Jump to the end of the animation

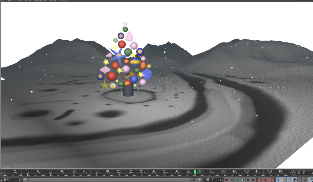[x=254, y=180]
